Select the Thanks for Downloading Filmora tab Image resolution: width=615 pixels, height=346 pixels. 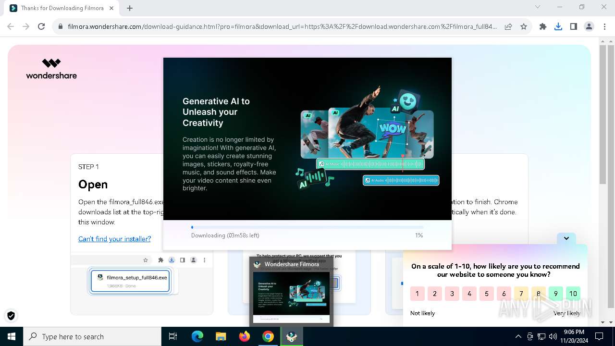[62, 8]
